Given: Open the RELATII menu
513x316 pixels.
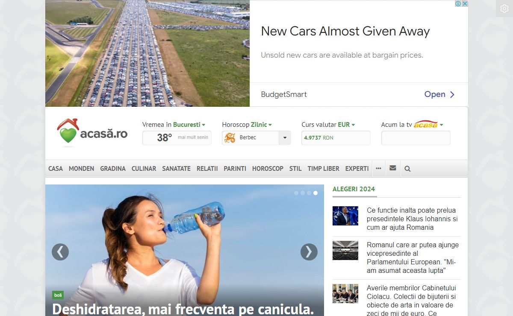Looking at the screenshot, I should tap(207, 169).
